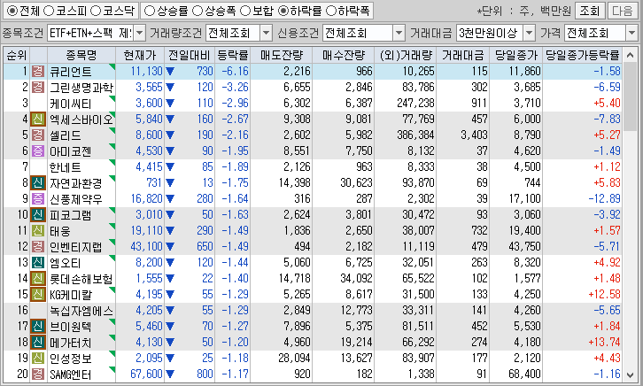Sort by the 거래대금 column header
The height and width of the screenshot is (386, 643).
pyautogui.click(x=463, y=55)
